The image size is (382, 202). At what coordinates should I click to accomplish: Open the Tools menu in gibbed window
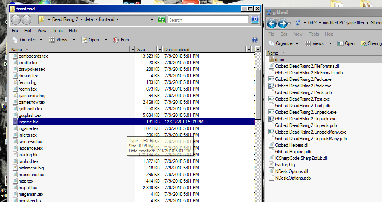[x=314, y=34]
